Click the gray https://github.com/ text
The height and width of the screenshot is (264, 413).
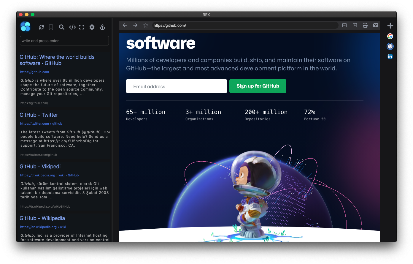click(34, 103)
